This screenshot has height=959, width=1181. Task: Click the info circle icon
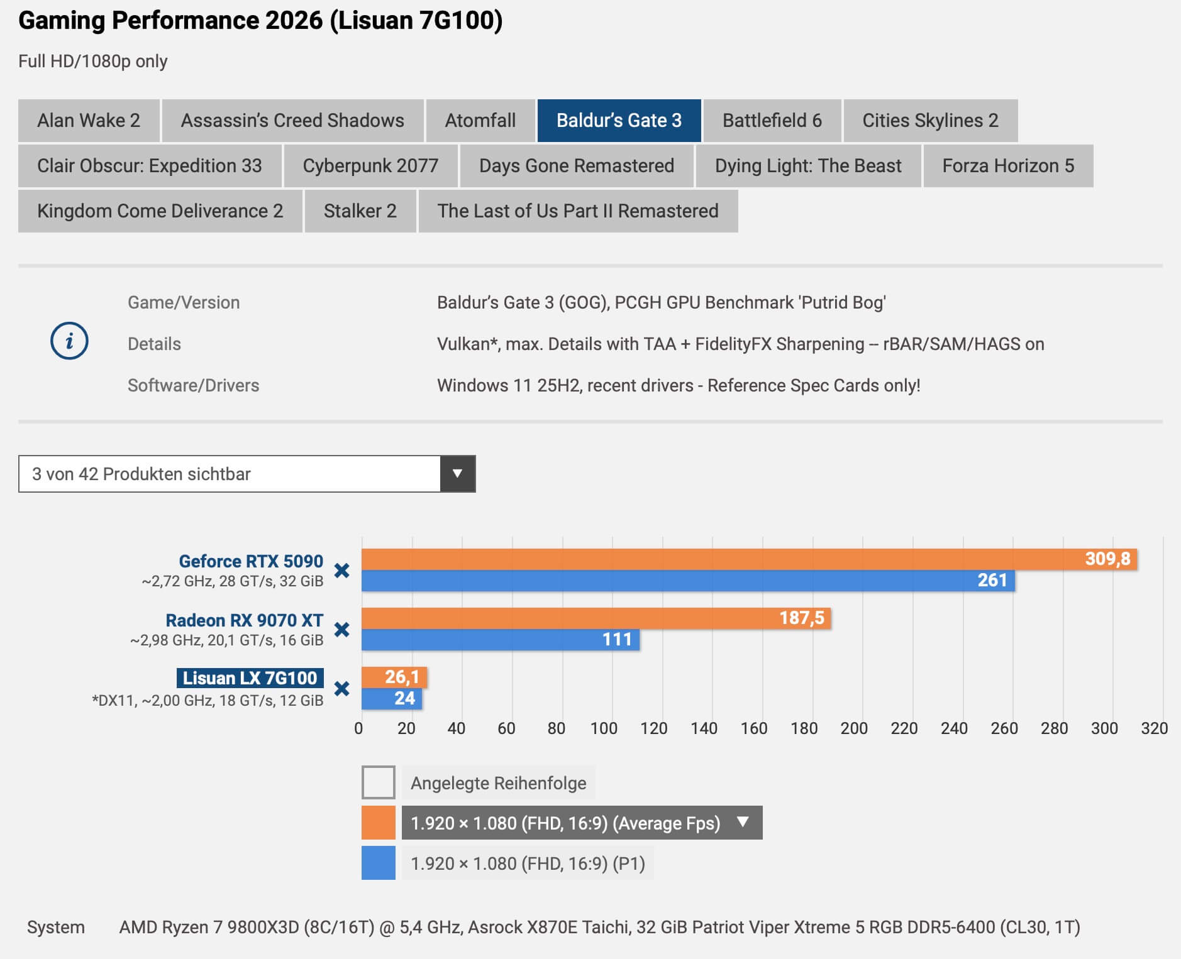coord(69,341)
